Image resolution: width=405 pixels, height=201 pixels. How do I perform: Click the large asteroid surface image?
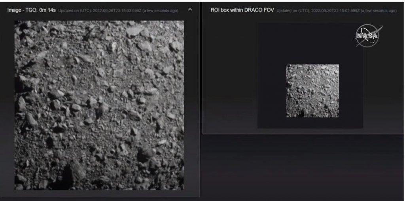point(99,105)
